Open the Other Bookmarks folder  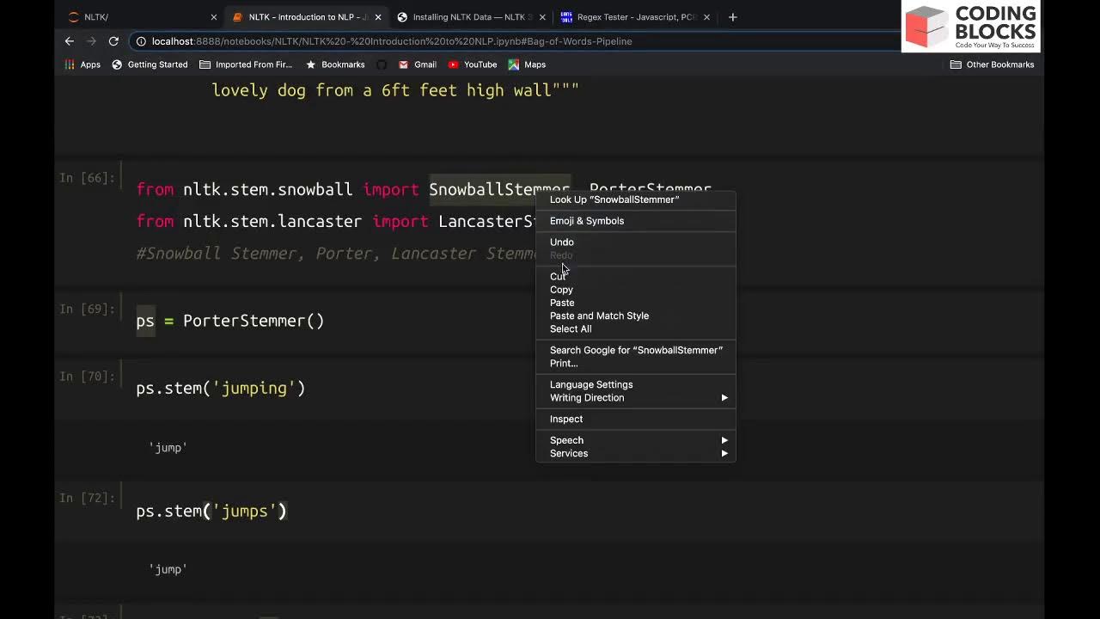992,64
